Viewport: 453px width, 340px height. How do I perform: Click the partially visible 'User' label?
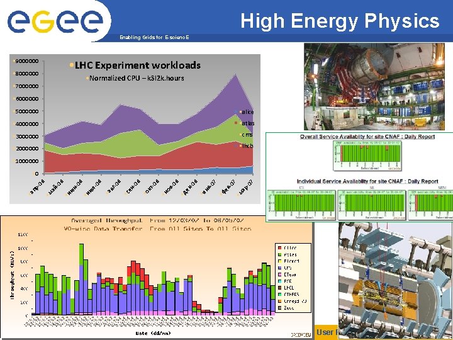[x=327, y=332]
